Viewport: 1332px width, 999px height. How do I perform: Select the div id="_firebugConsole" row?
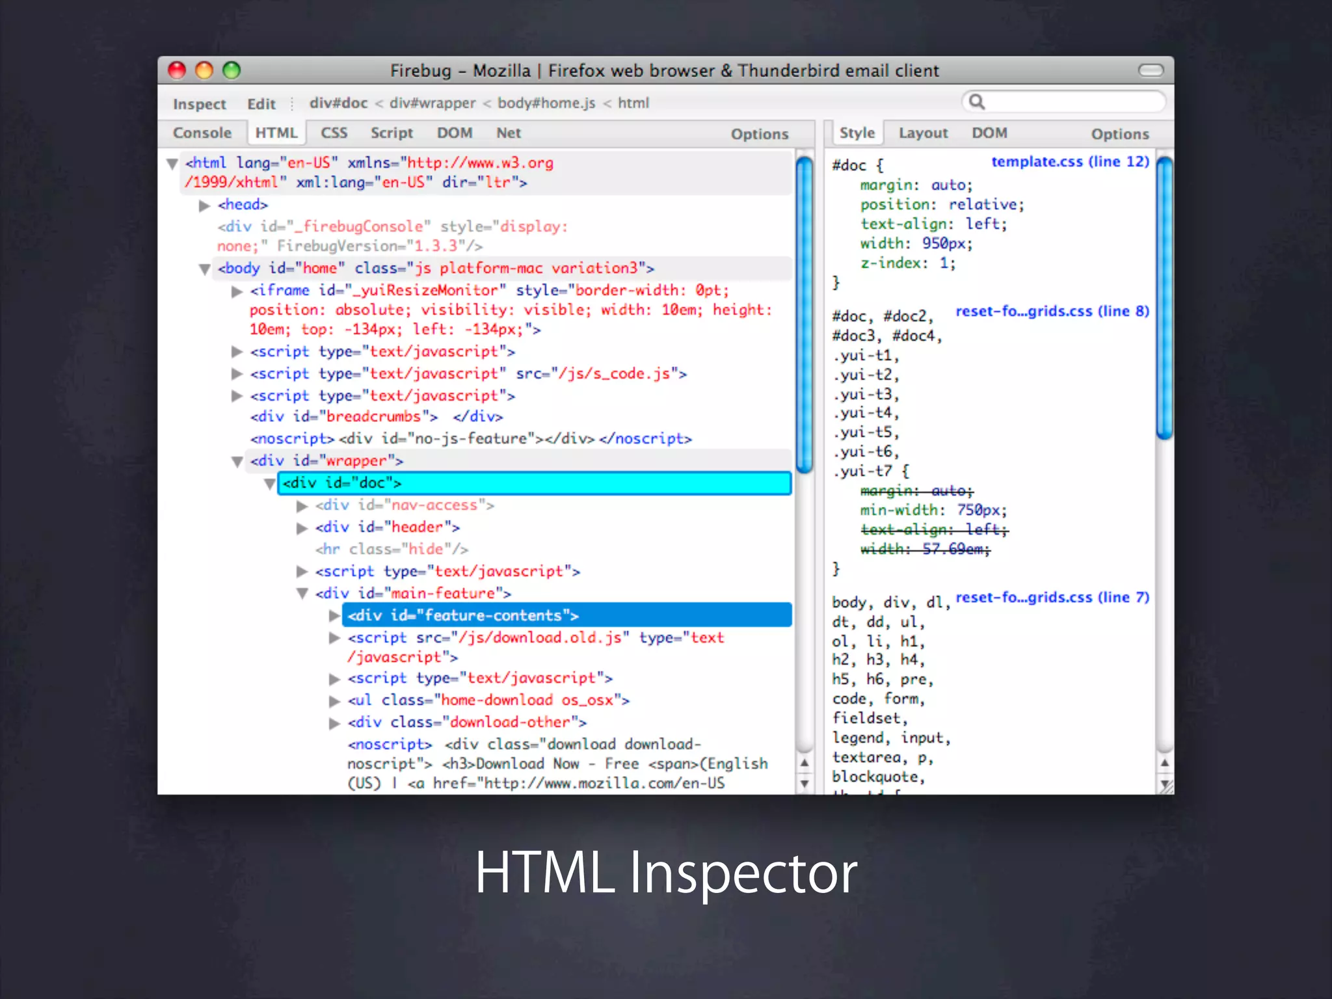coord(392,236)
